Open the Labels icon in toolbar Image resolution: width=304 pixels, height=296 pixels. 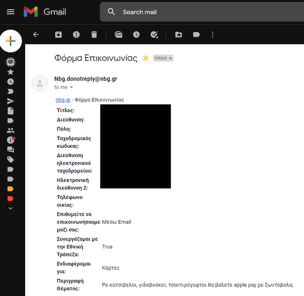[196, 35]
